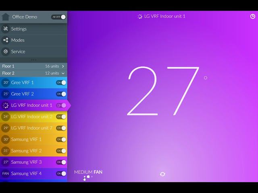
Task: Select Office Demo site title
Action: coord(25,17)
